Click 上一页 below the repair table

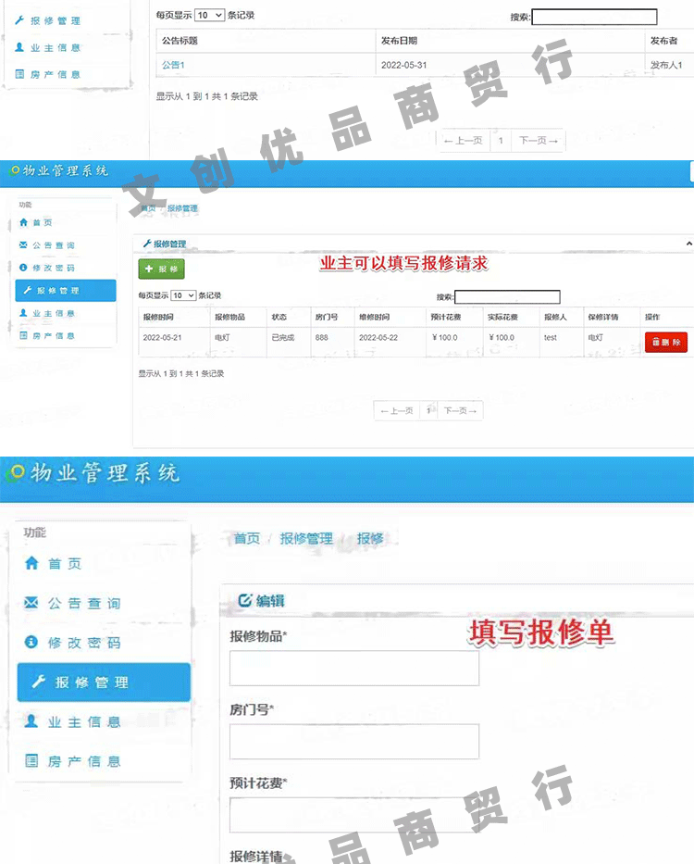(397, 410)
